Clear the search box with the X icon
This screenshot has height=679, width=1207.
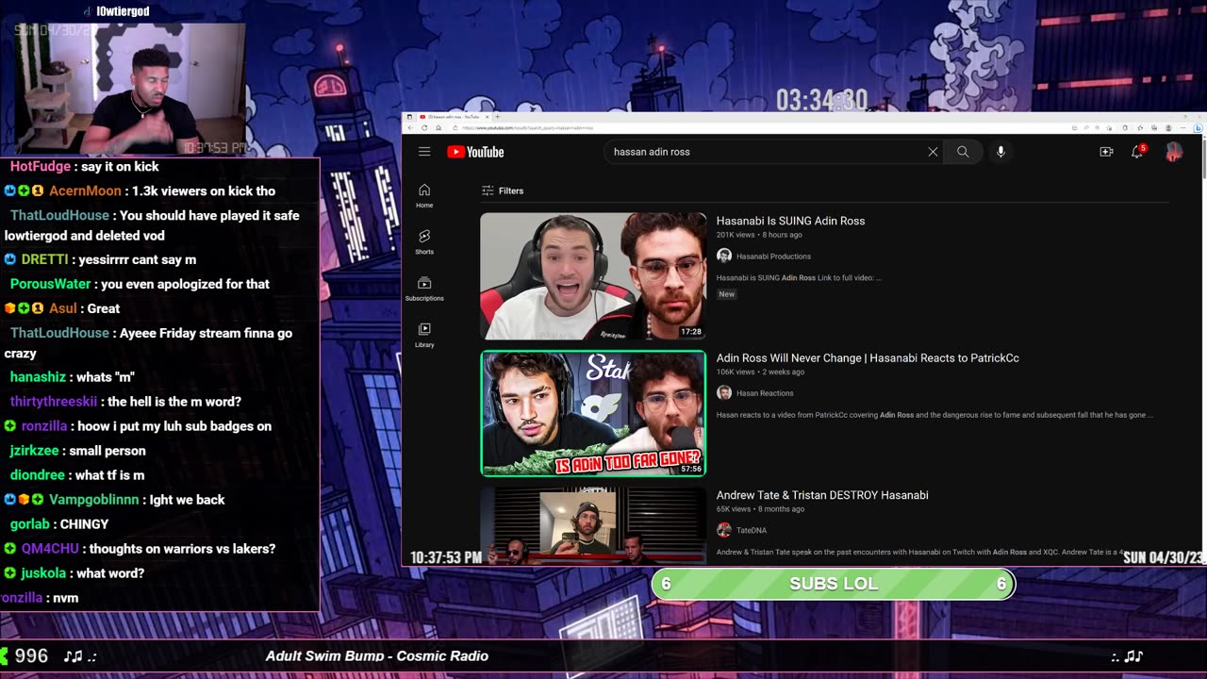tap(933, 152)
